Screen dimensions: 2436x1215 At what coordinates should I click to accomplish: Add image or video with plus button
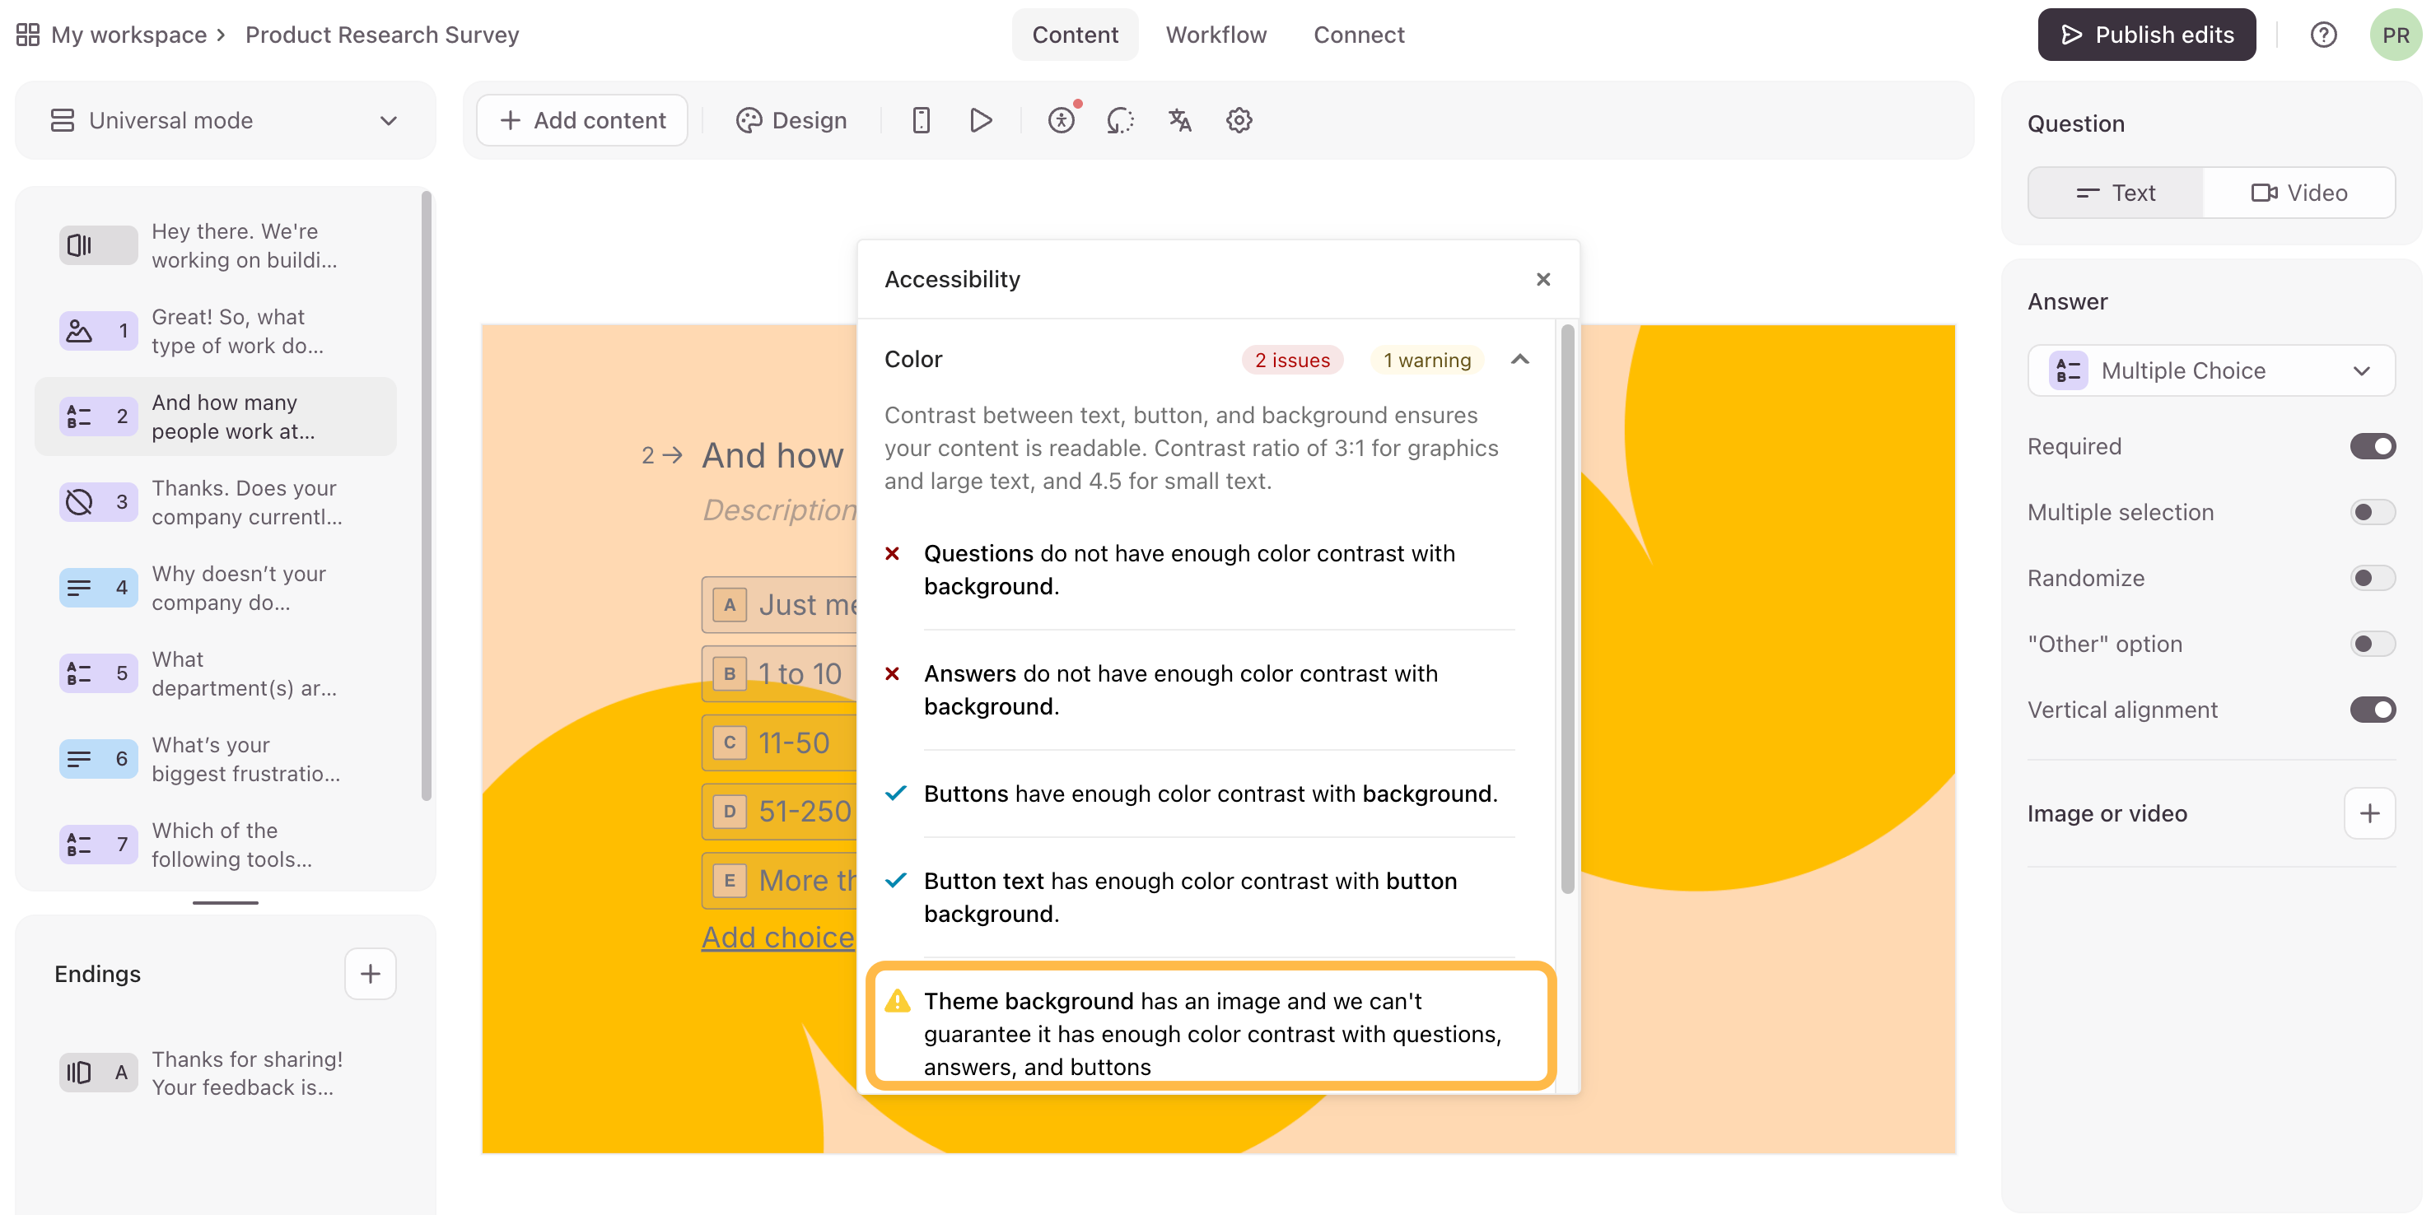[x=2370, y=813]
